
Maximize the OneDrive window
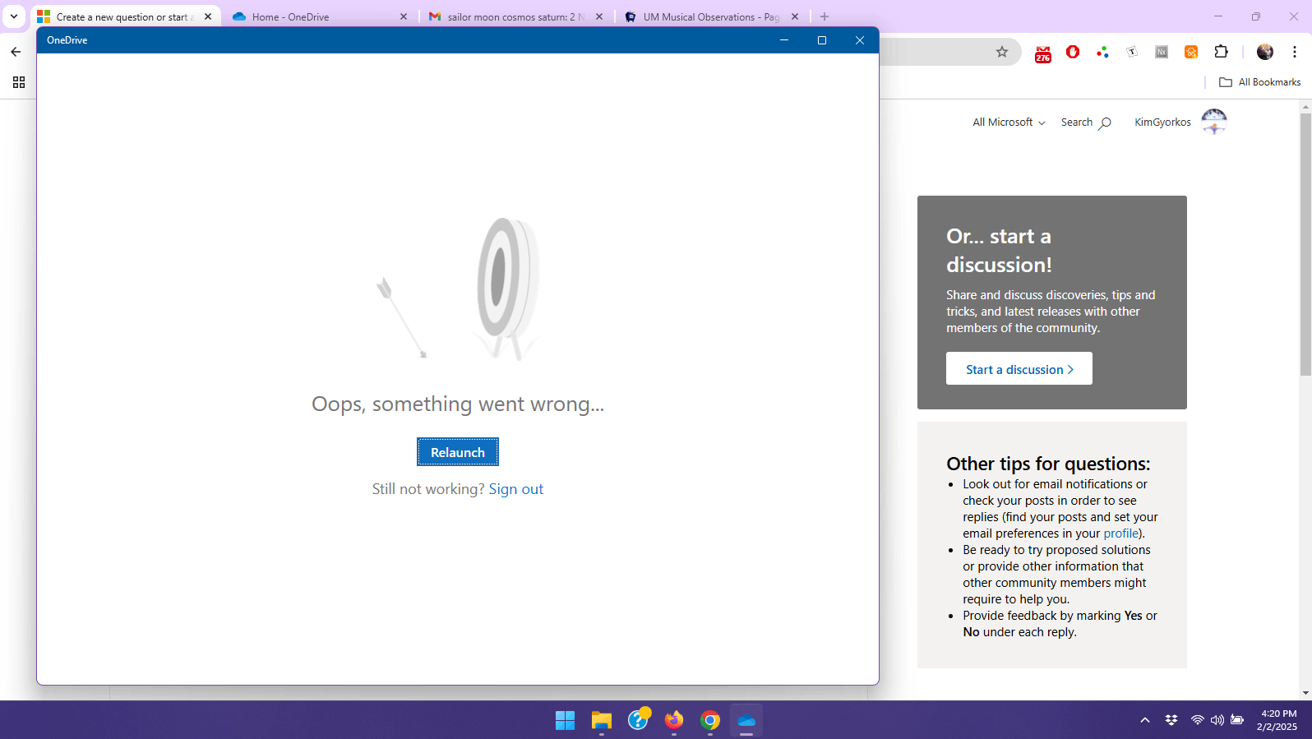[x=822, y=40]
